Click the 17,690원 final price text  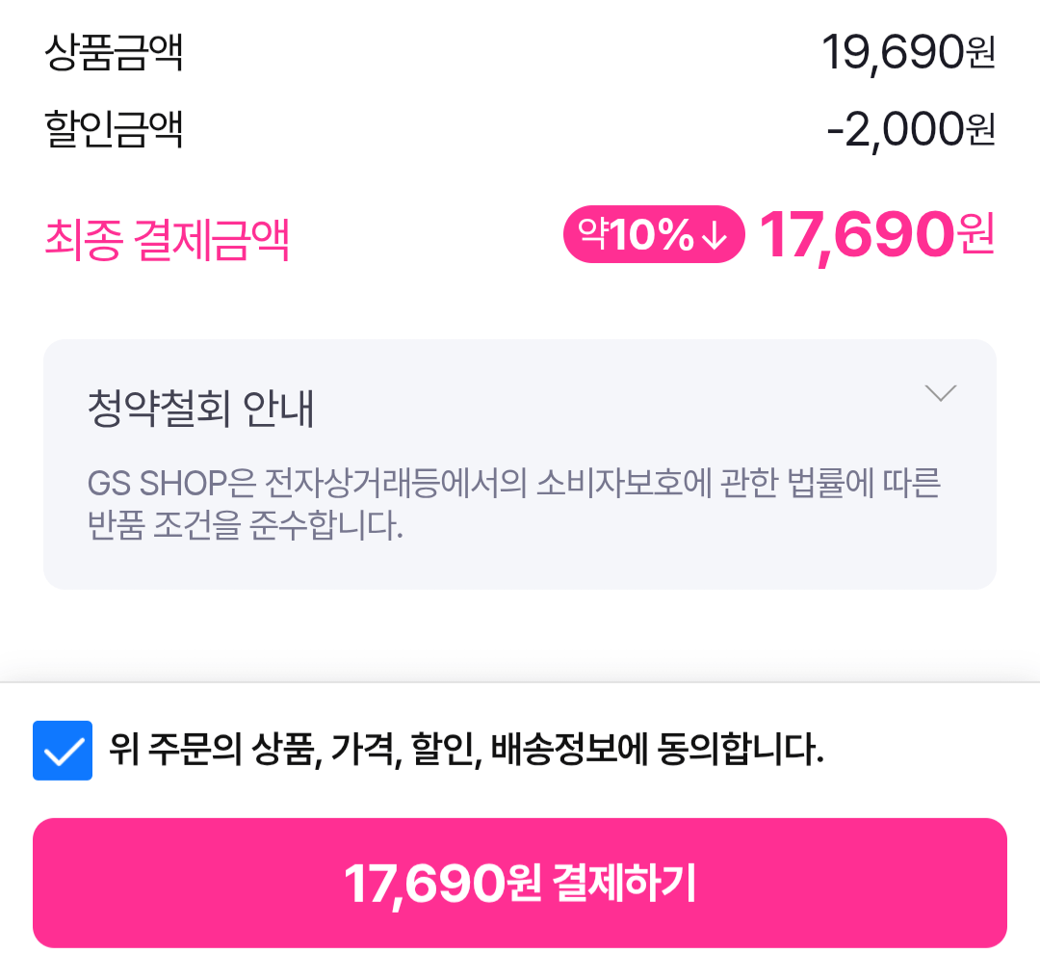tap(876, 238)
